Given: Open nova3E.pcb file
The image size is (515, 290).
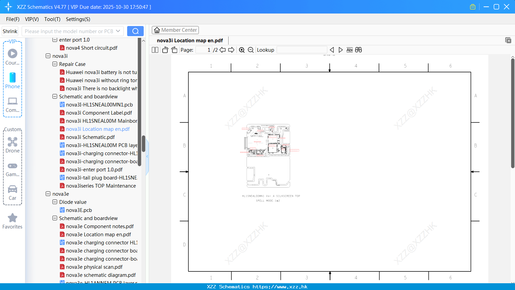Looking at the screenshot, I should [79, 210].
